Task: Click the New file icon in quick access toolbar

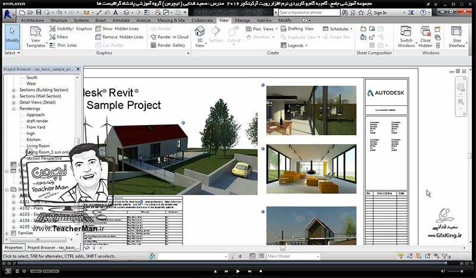Action: click(x=22, y=13)
